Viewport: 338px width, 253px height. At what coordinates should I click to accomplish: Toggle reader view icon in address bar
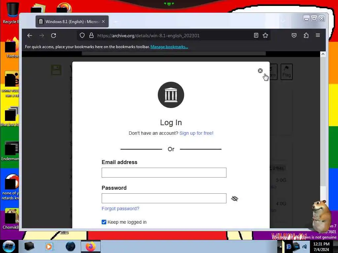click(256, 35)
